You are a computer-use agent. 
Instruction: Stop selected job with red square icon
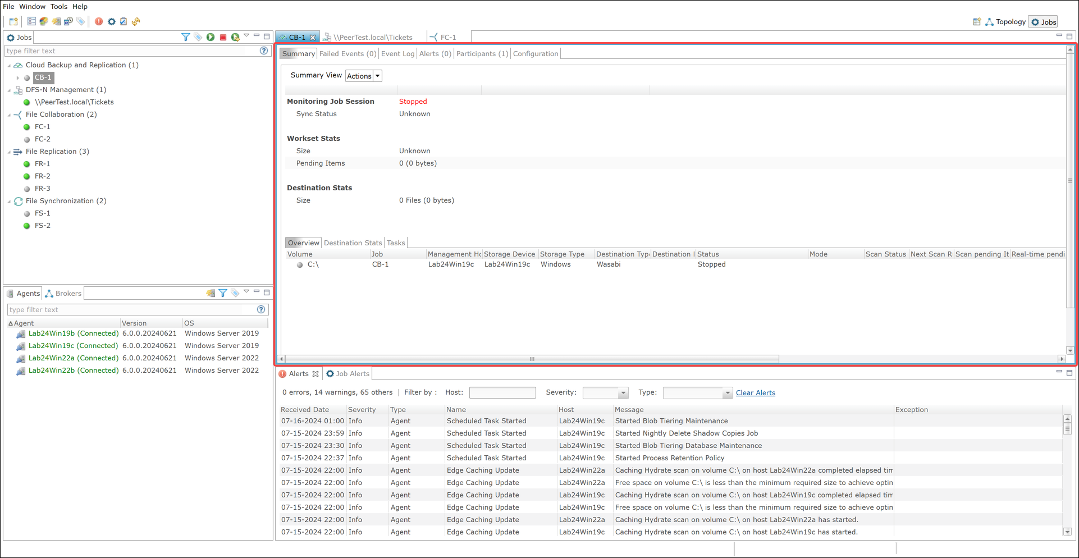pos(223,37)
